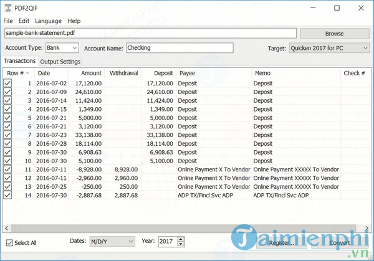Select the deposit cell 33,138.00

pos(160,135)
